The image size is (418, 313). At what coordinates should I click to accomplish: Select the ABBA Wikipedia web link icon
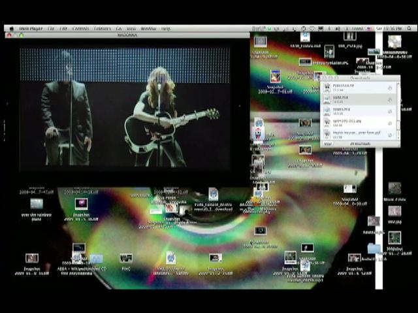77,257
